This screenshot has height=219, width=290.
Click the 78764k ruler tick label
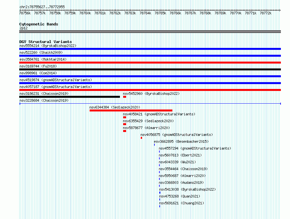point(145,13)
